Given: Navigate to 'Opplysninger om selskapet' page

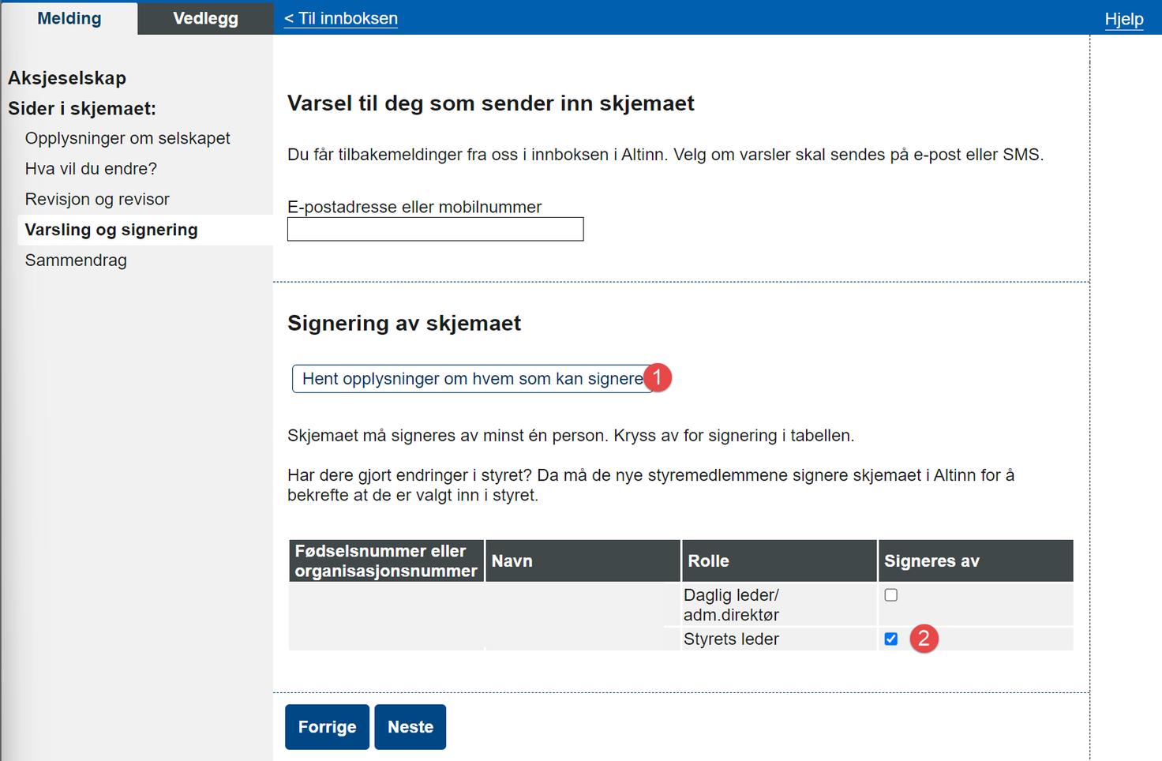Looking at the screenshot, I should (x=127, y=137).
